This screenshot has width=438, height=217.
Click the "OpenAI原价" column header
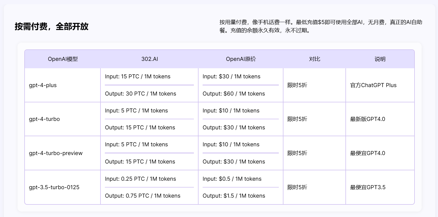pos(241,59)
